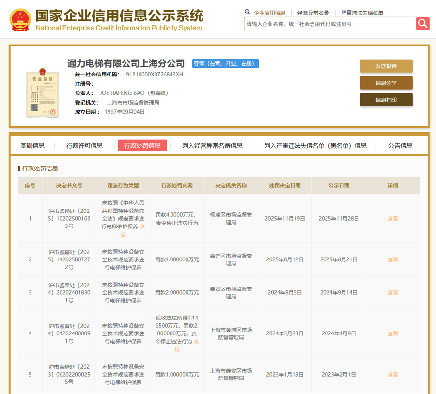The height and width of the screenshot is (394, 436).
Task: Open the business license thumbnail image
Action: (42, 93)
